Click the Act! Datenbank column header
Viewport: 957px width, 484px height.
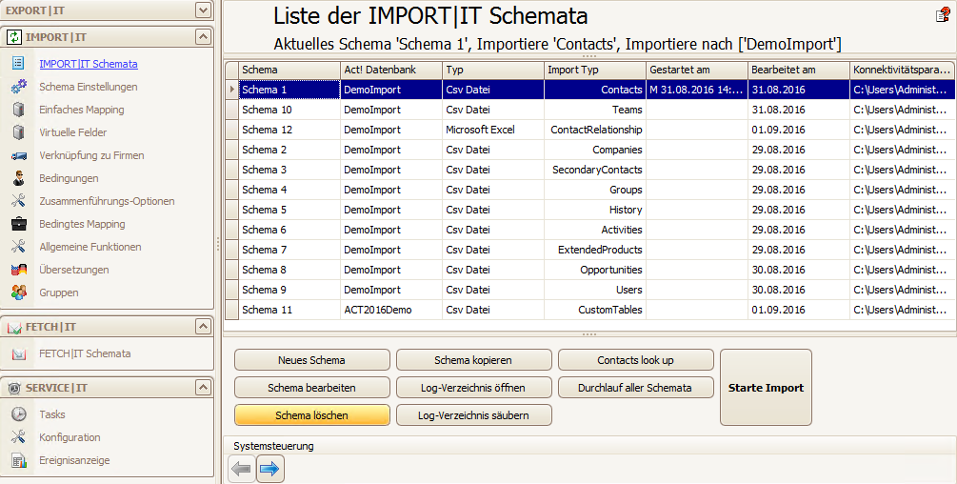coord(391,70)
